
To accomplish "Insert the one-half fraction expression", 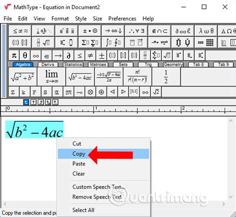I will tap(166, 77).
